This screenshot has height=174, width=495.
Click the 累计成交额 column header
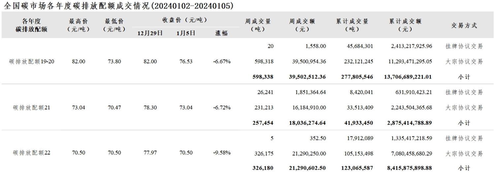405,25
